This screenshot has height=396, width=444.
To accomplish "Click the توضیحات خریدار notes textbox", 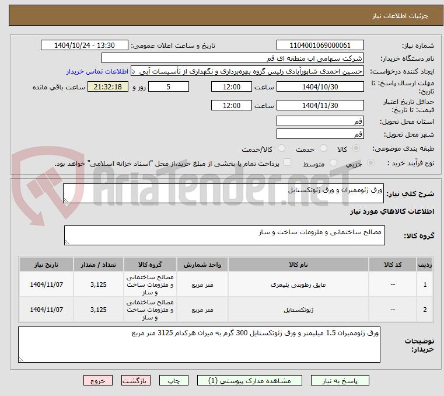I will coord(199,345).
